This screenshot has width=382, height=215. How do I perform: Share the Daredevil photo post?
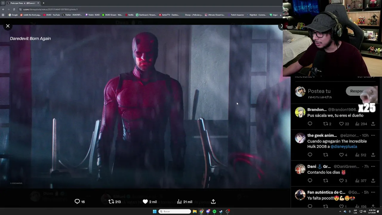pos(213,202)
